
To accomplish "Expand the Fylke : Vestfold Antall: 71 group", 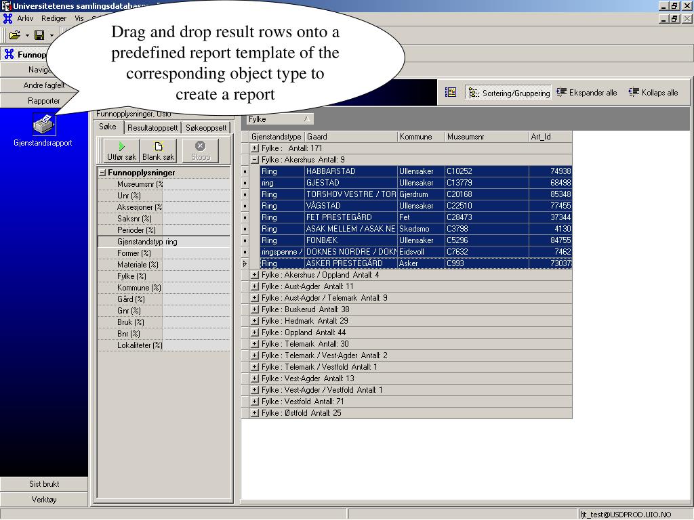I will pos(255,401).
